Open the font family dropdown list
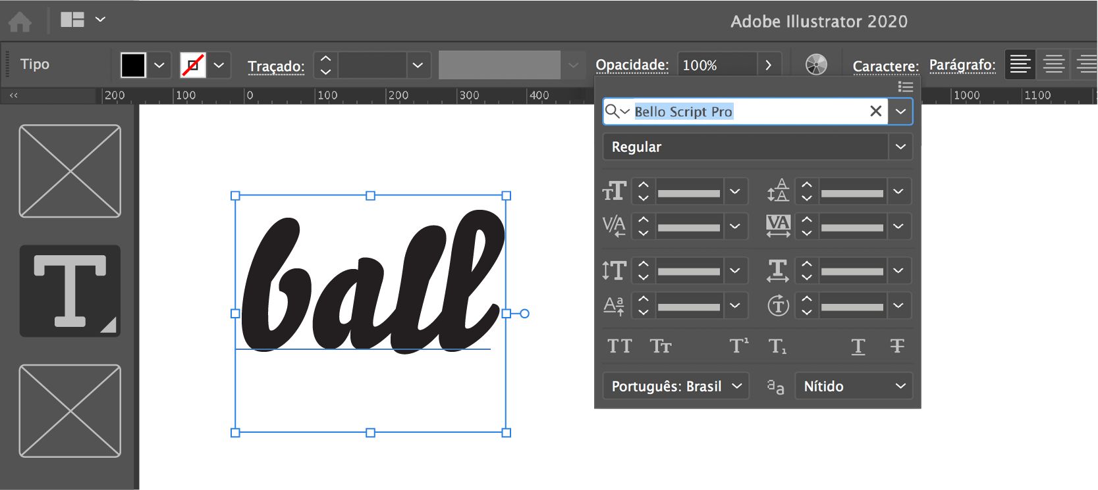Screen dimensions: 1098x490 (900, 111)
